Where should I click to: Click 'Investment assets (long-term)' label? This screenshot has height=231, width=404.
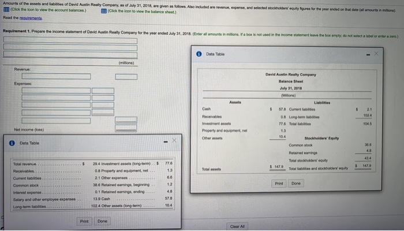coord(126,163)
